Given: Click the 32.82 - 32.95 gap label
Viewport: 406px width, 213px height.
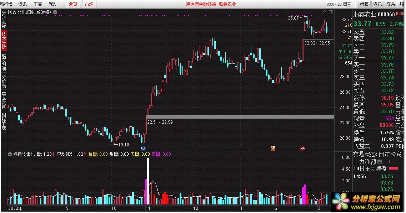Looking at the screenshot, I should pos(317,43).
